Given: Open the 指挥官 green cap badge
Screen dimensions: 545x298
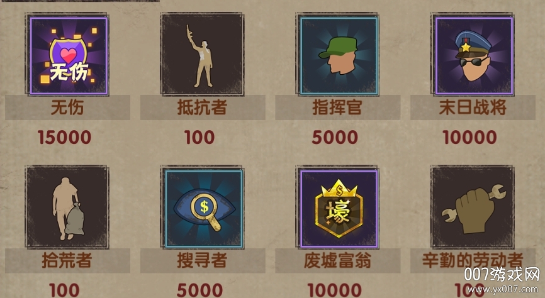Looking at the screenshot, I should tap(338, 55).
